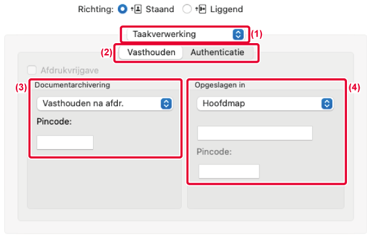
Task: Open the Taakverwerking dropdown menu
Action: (x=185, y=35)
